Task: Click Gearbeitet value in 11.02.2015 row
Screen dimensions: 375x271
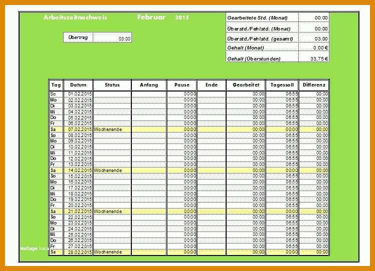Action: tap(246, 152)
